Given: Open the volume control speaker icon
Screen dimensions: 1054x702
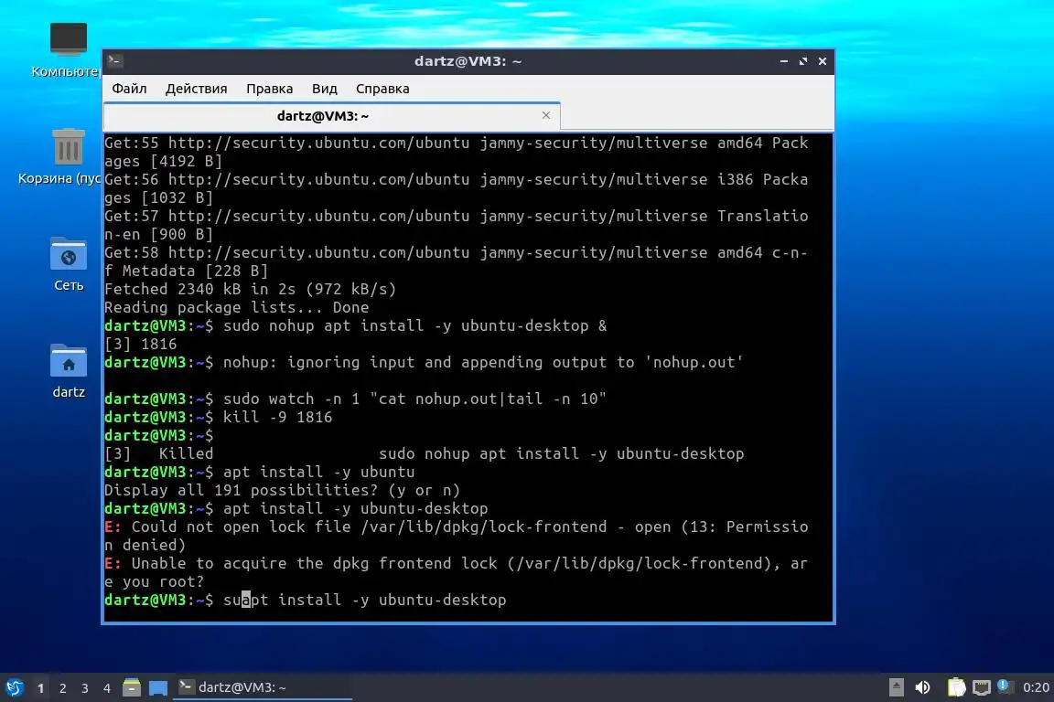Looking at the screenshot, I should click(923, 687).
